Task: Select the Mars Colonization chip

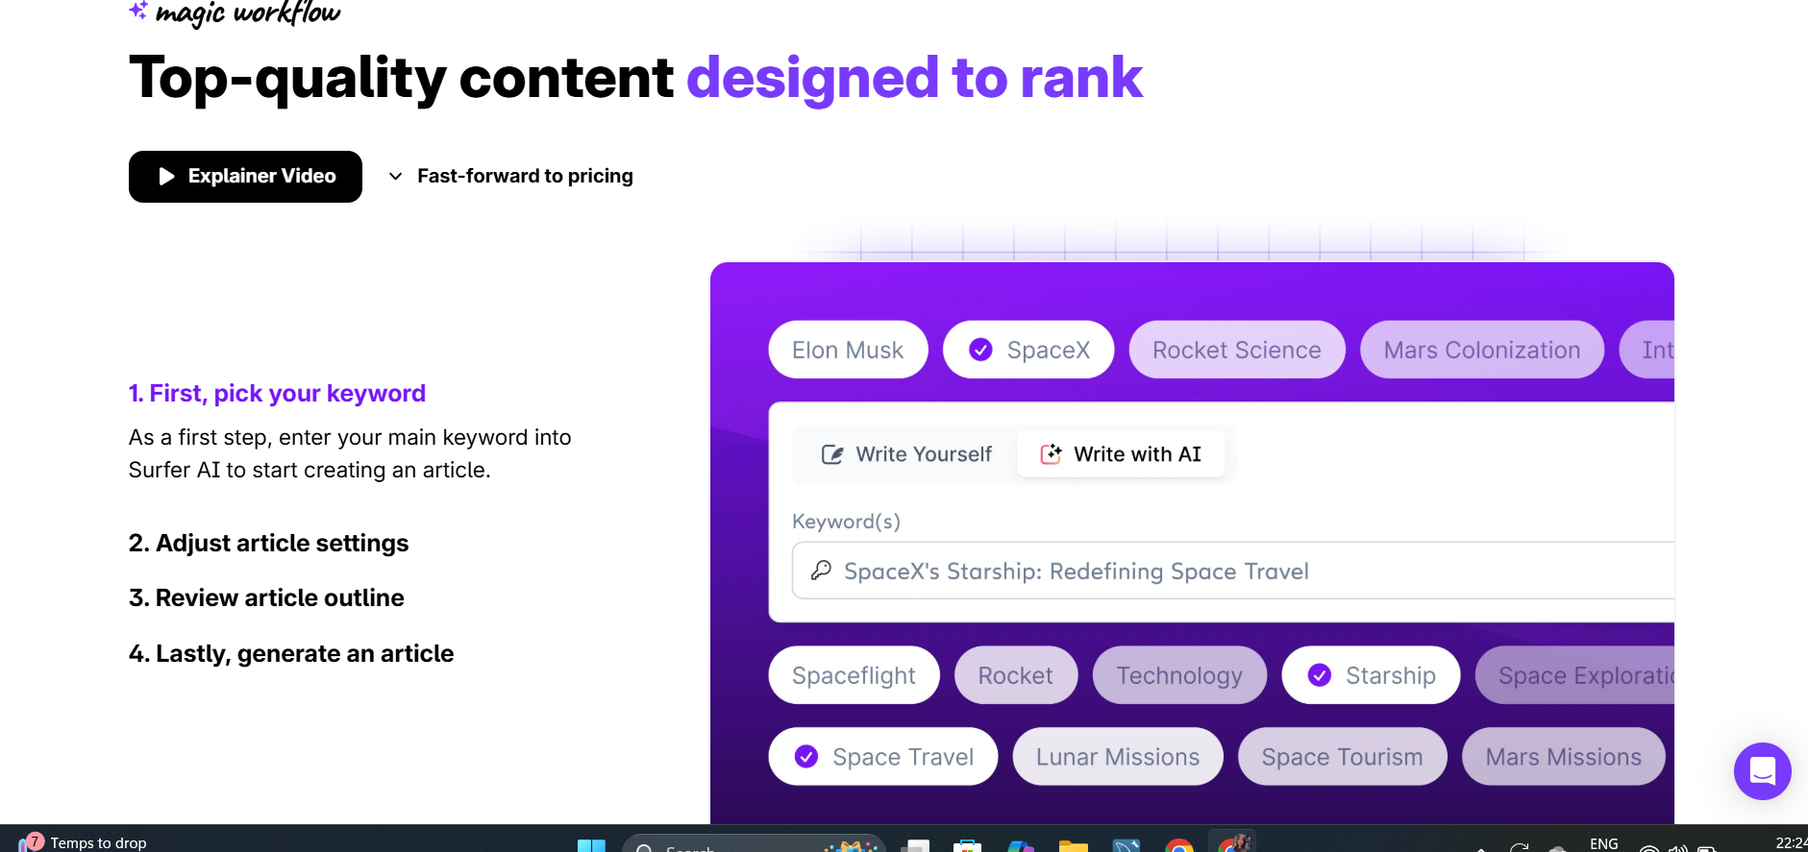Action: pyautogui.click(x=1481, y=350)
